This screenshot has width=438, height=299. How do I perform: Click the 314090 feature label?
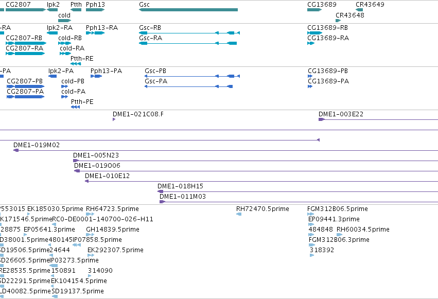pos(100,271)
